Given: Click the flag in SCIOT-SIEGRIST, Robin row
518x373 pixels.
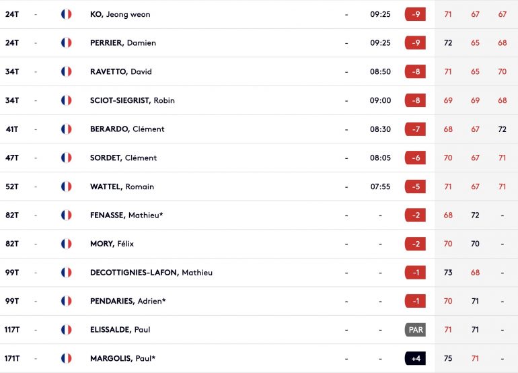Looking at the screenshot, I should pos(67,100).
